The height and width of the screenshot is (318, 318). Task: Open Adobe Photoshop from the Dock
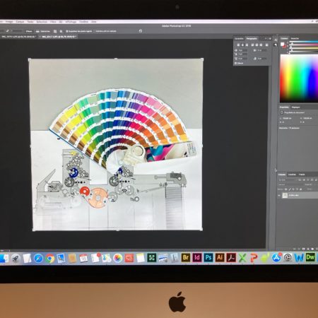click(208, 257)
